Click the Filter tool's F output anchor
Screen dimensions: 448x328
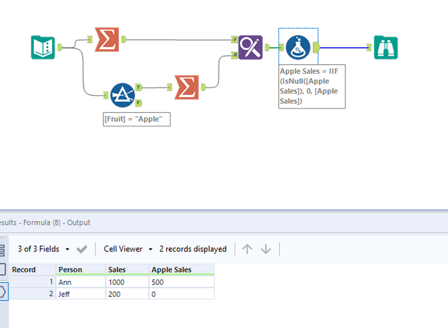pos(139,102)
